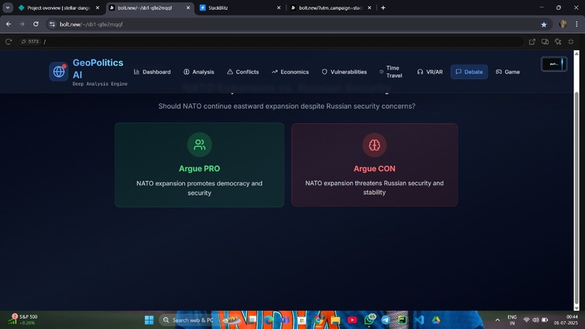The height and width of the screenshot is (329, 585).
Task: Click the scrollbar up arrow
Action: (x=576, y=54)
